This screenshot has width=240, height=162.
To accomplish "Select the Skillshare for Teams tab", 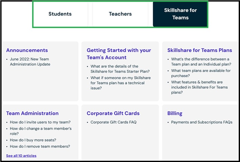I will click(180, 14).
